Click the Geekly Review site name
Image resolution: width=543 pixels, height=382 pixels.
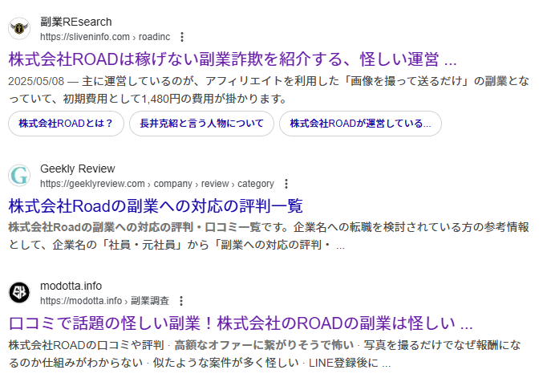78,169
